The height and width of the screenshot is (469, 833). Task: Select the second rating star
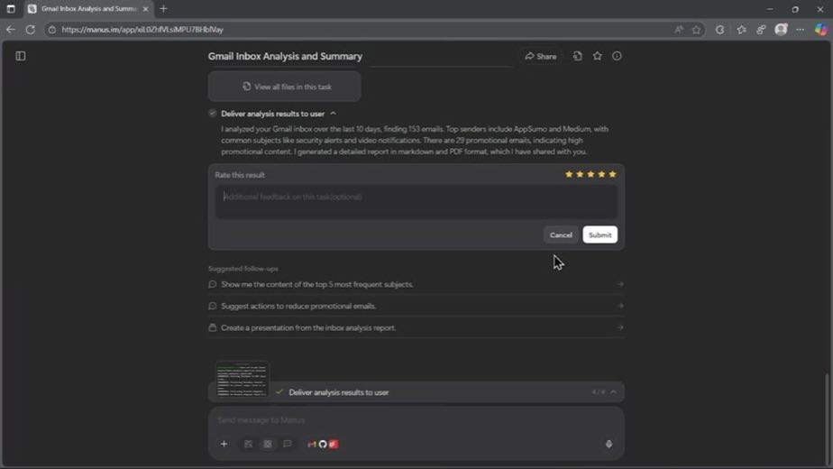[x=580, y=174]
